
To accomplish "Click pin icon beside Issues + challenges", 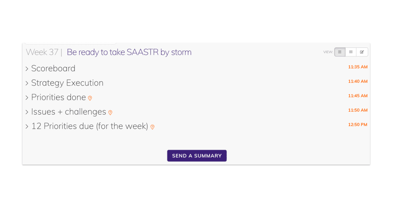I will pyautogui.click(x=110, y=112).
